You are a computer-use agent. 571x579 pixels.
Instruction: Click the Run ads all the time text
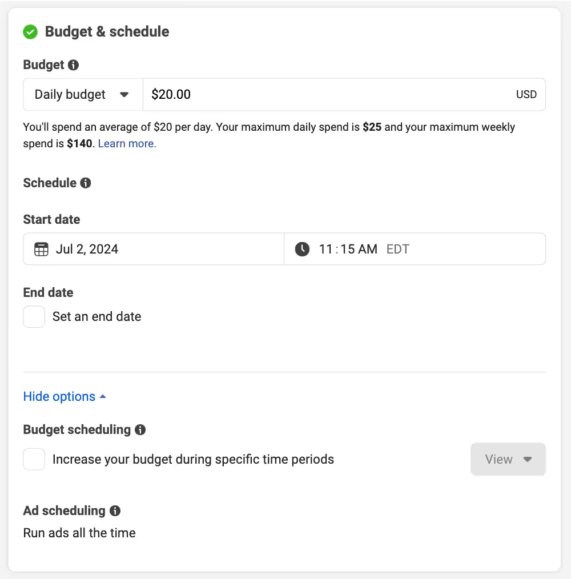79,533
